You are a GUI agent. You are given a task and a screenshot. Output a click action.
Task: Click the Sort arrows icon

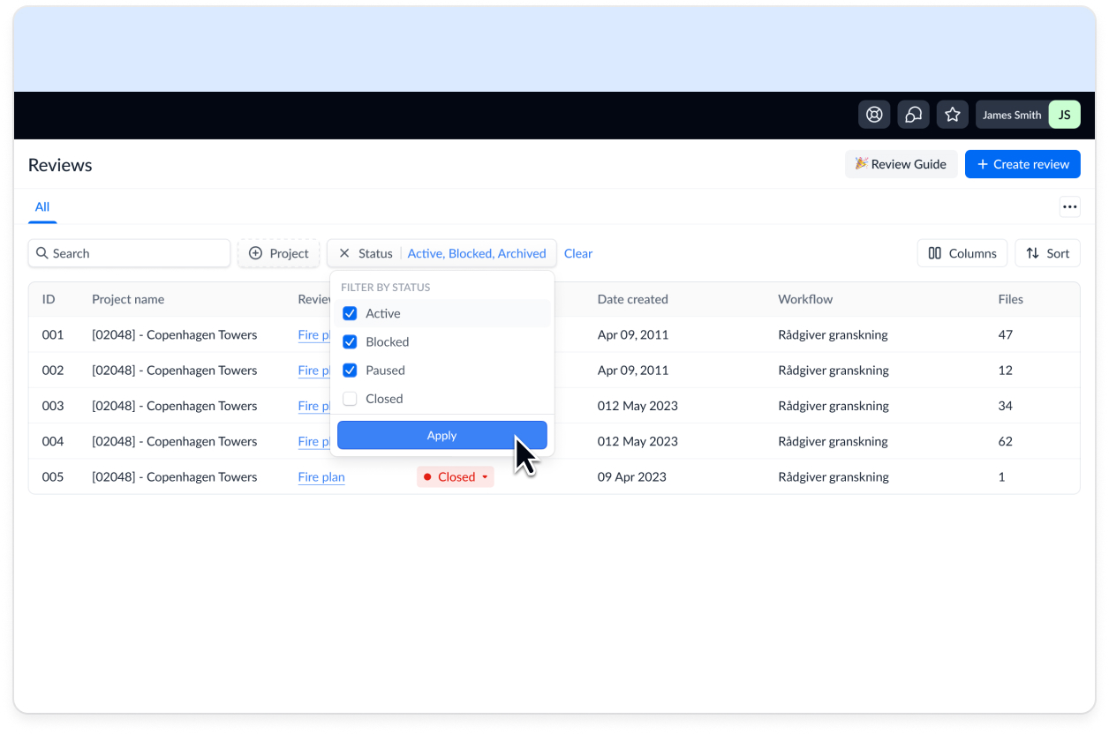[1032, 253]
